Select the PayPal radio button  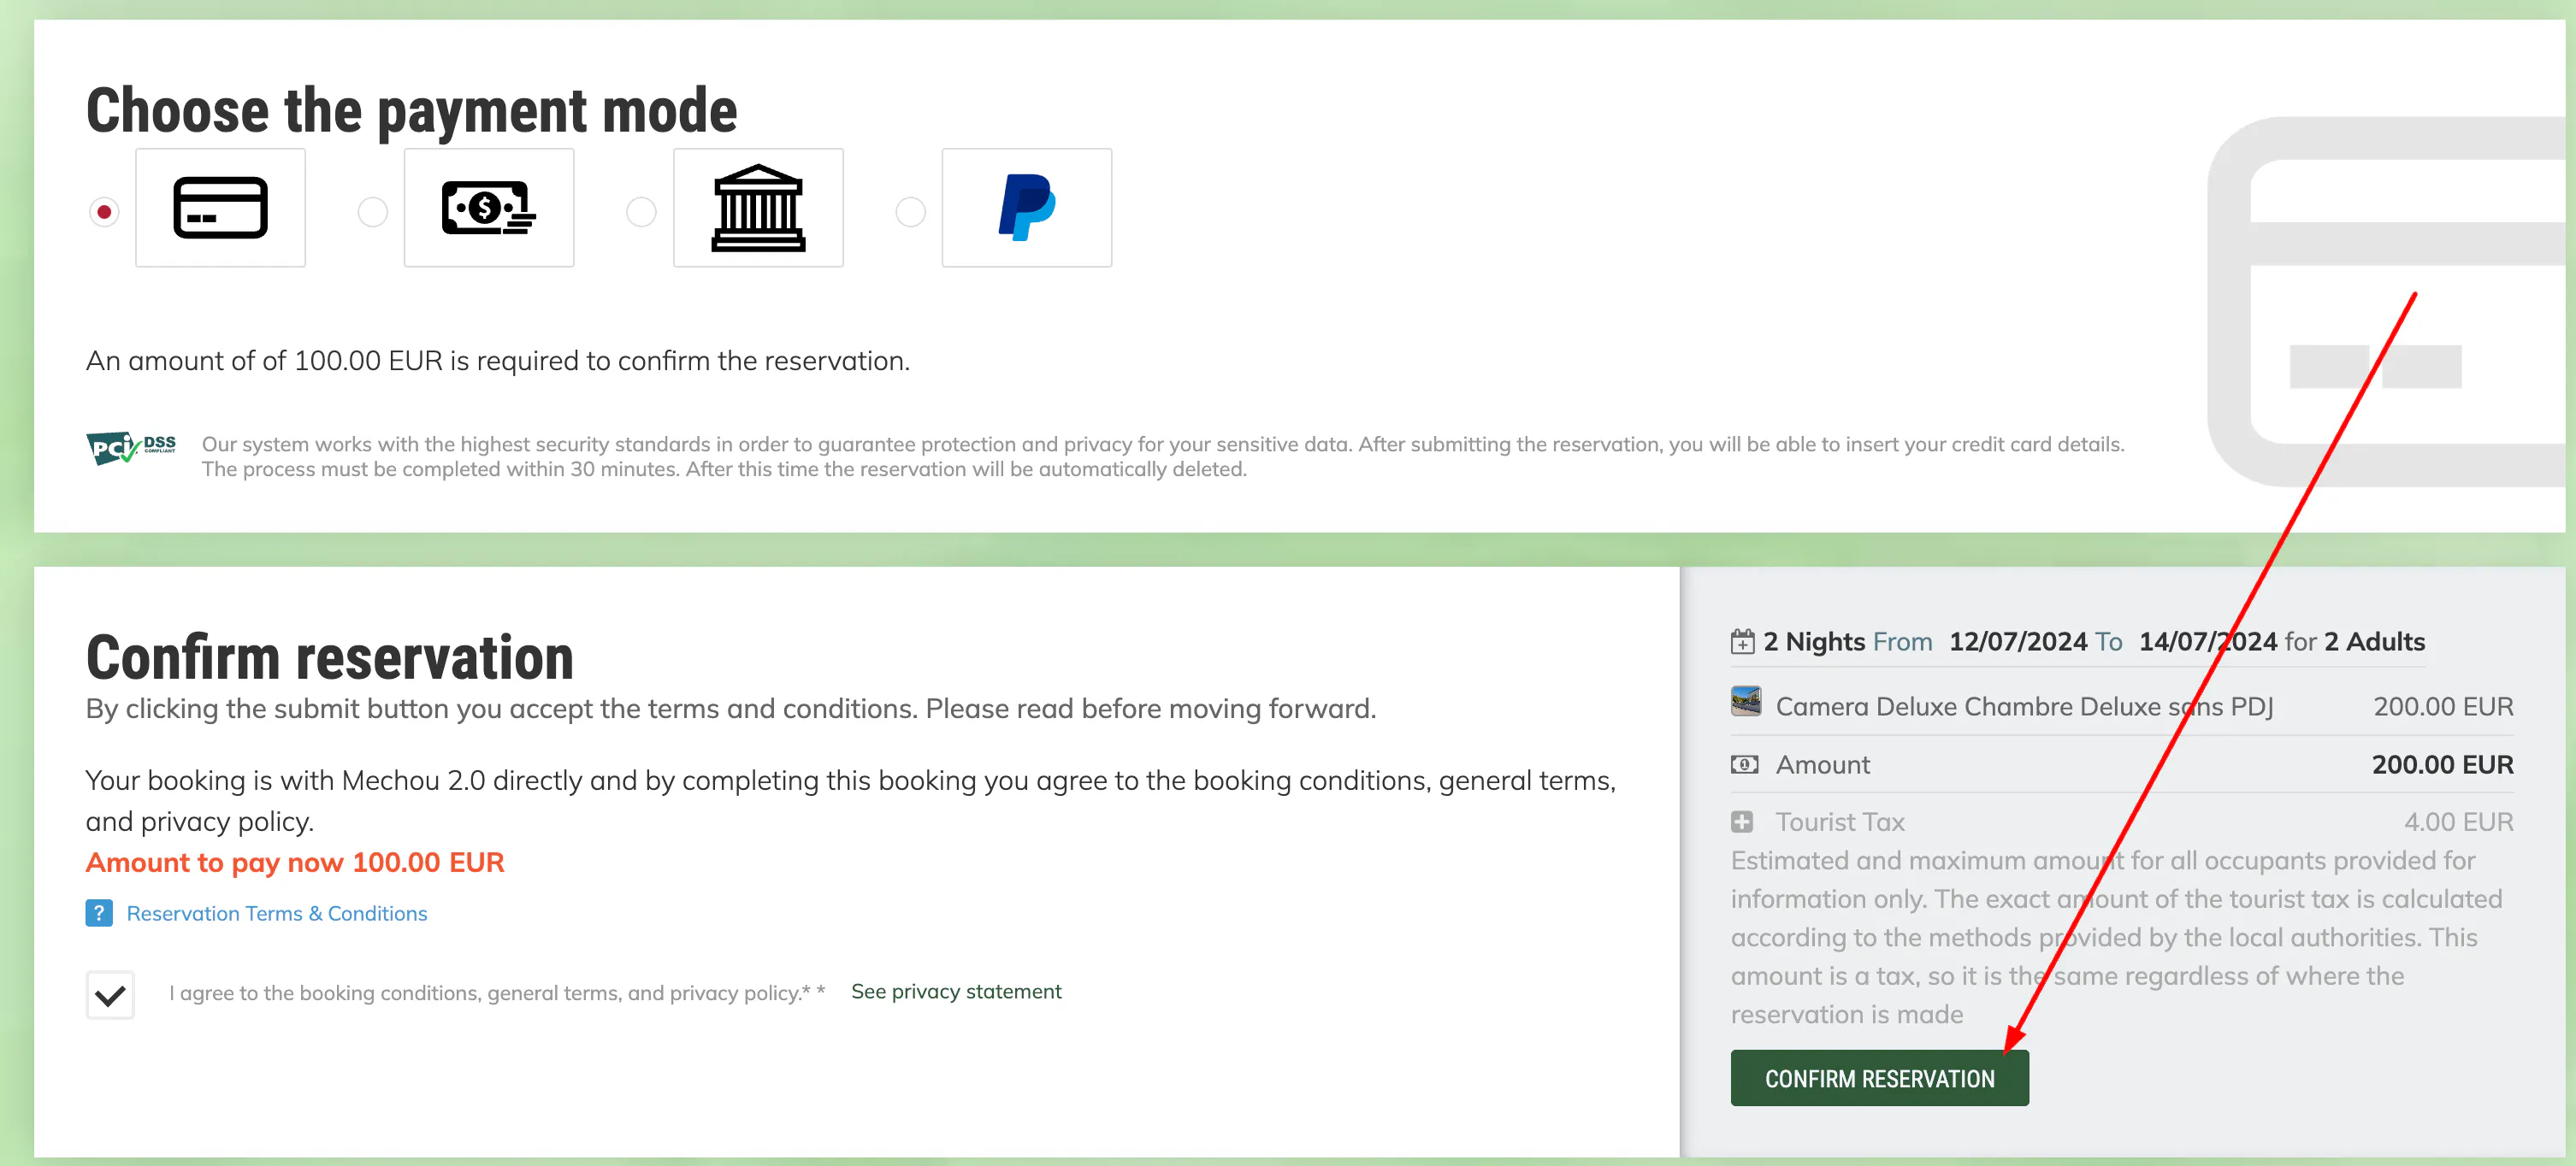[910, 212]
